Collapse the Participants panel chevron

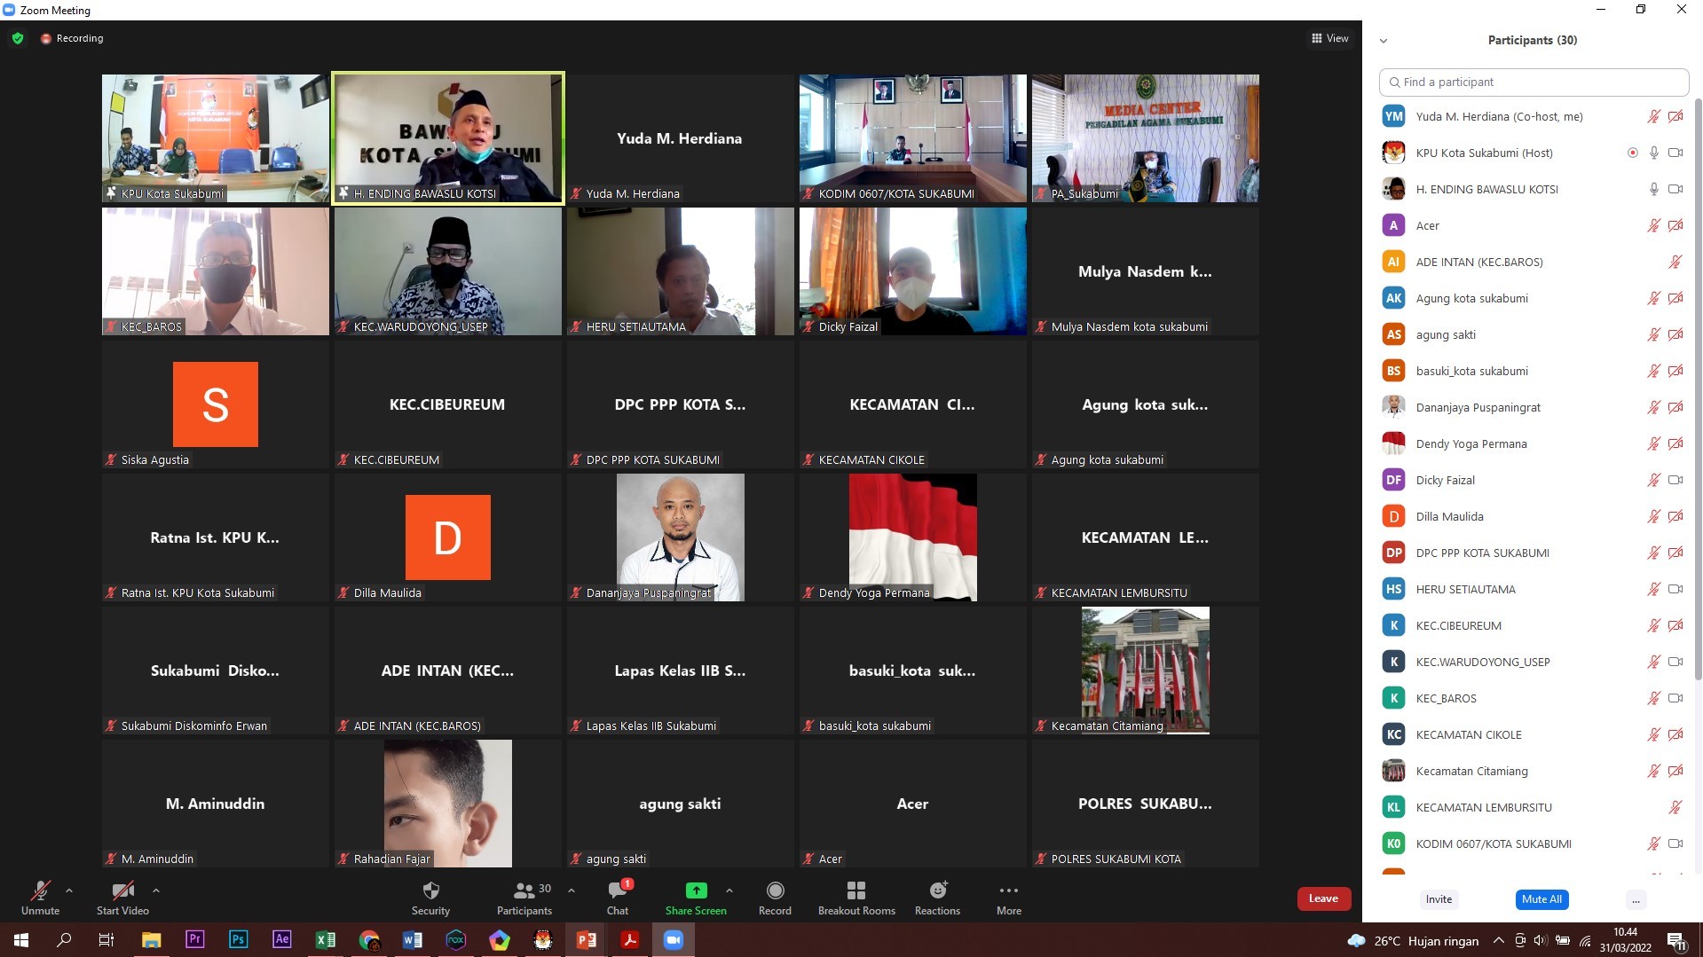[x=1383, y=41]
